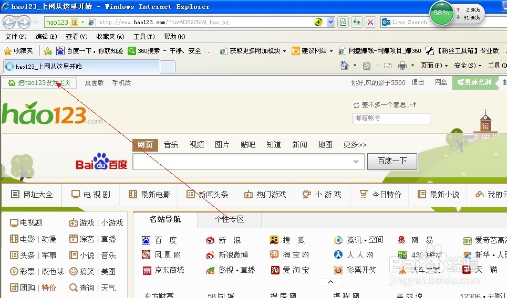Collapse the site list with up chevron
This screenshot has height=298, width=507.
tap(330, 282)
